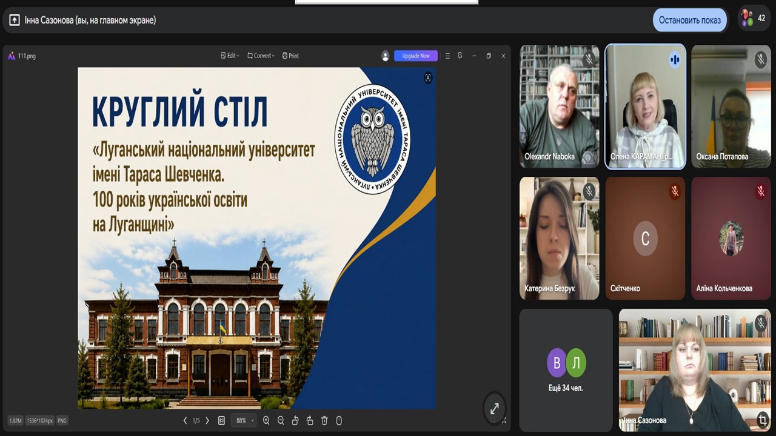Click Аліна Кольченкова's profile avatar
Screen dimensions: 776x436
[731, 239]
